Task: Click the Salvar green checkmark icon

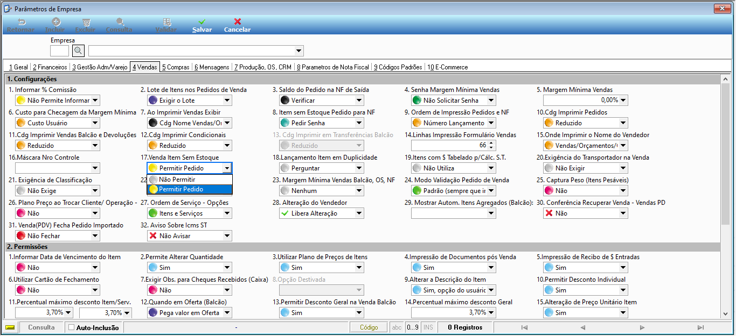Action: pyautogui.click(x=202, y=22)
